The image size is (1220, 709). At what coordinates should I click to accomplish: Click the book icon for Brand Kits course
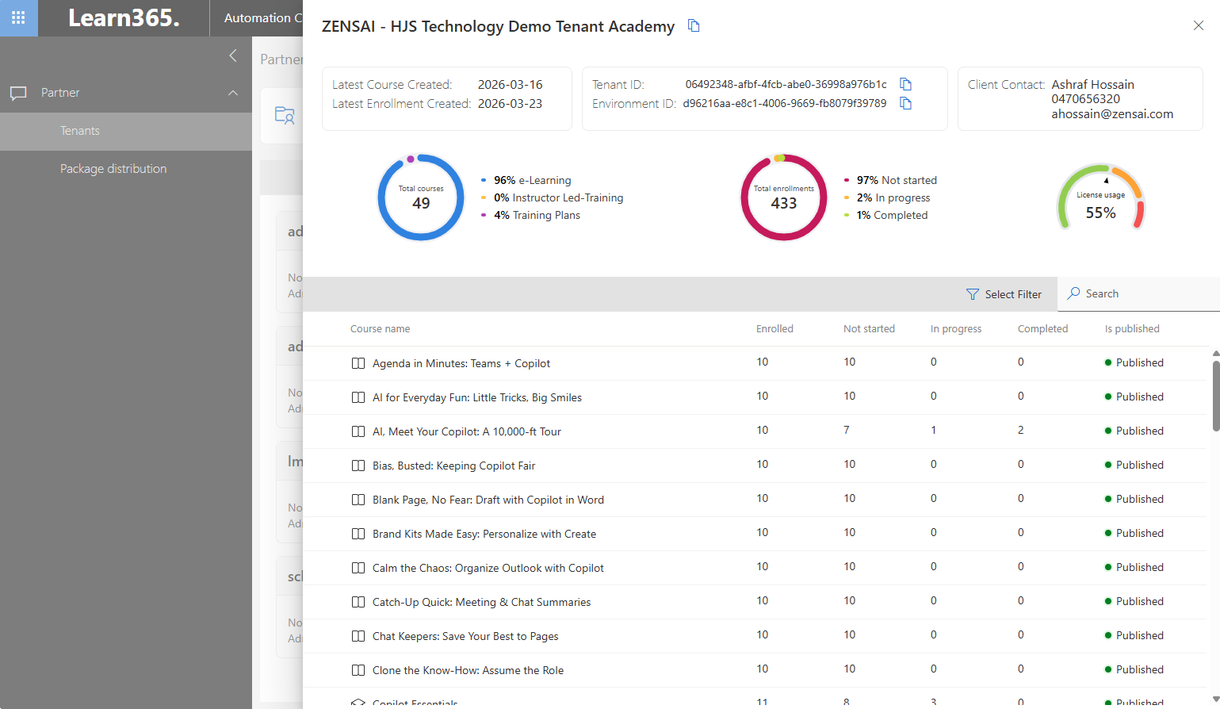(358, 534)
